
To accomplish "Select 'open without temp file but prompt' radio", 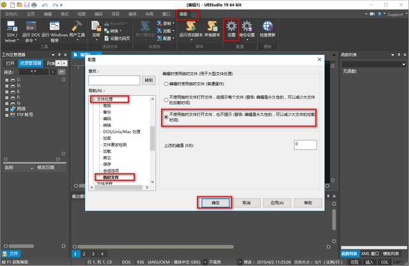I will tap(166, 100).
